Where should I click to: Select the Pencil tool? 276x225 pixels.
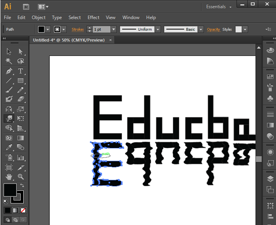tap(21, 90)
